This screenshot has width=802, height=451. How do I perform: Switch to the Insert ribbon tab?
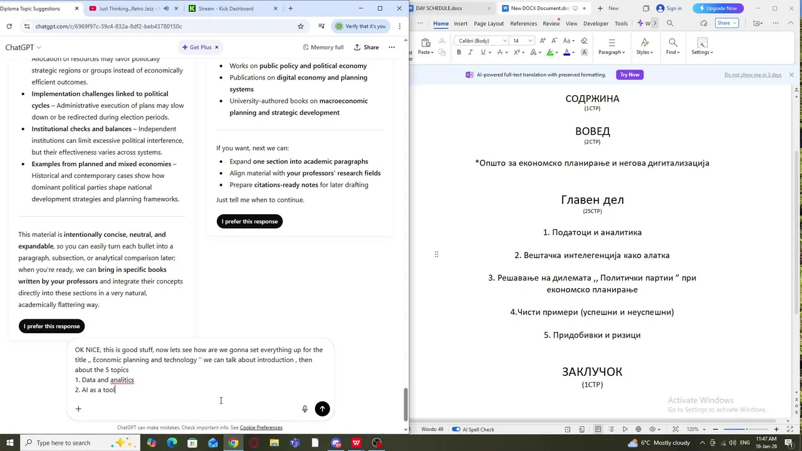tap(461, 23)
